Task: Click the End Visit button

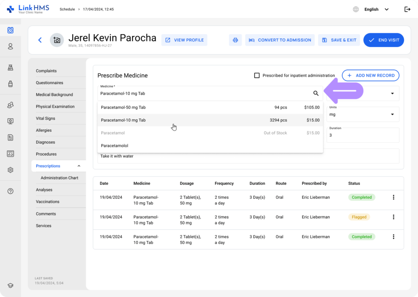Action: coord(383,40)
